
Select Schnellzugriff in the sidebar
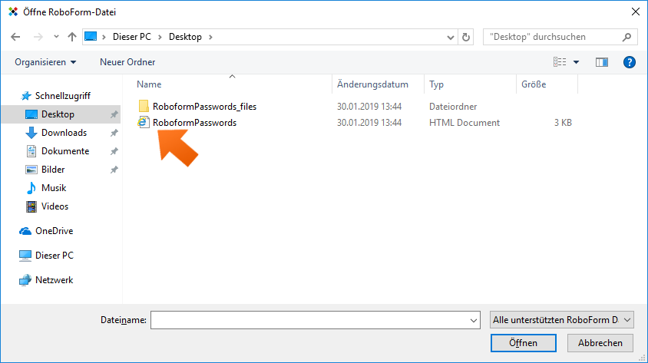pos(62,96)
